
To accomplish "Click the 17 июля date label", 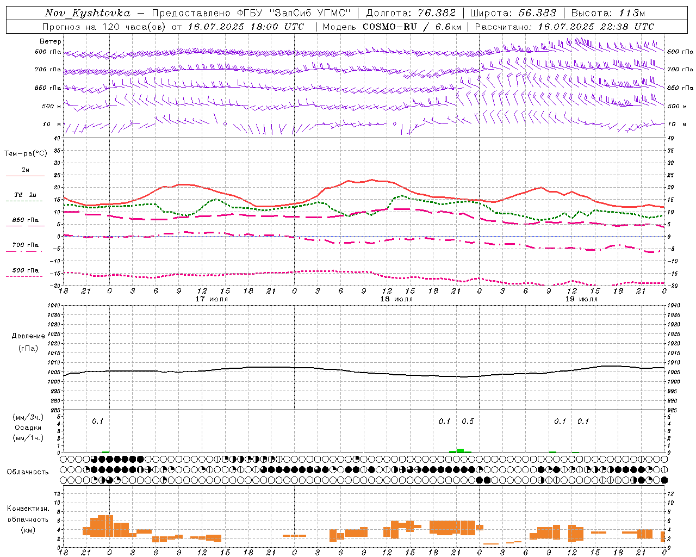I will point(212,299).
